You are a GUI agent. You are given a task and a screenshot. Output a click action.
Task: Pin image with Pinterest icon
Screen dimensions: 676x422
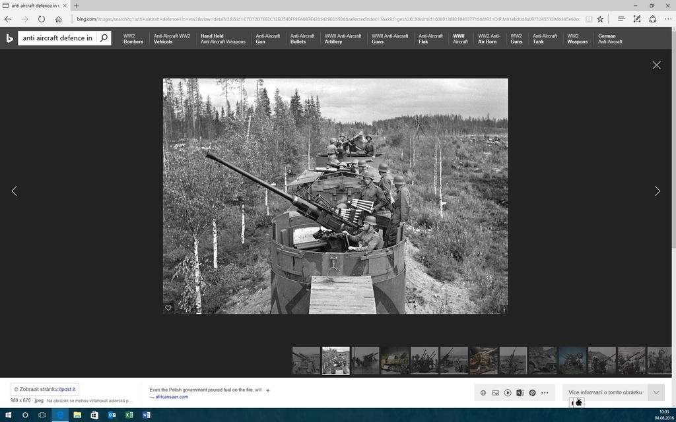point(533,393)
